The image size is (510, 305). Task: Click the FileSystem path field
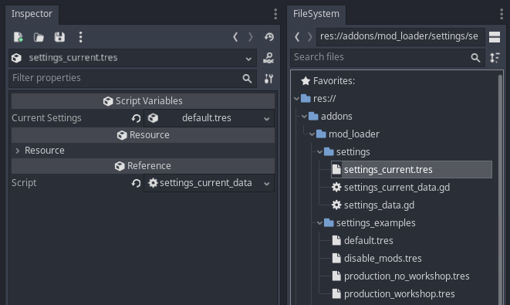400,36
